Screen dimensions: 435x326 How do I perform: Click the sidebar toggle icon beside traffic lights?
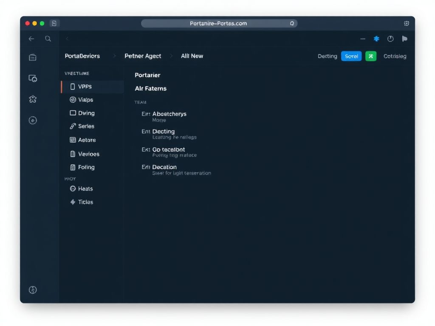(x=54, y=23)
